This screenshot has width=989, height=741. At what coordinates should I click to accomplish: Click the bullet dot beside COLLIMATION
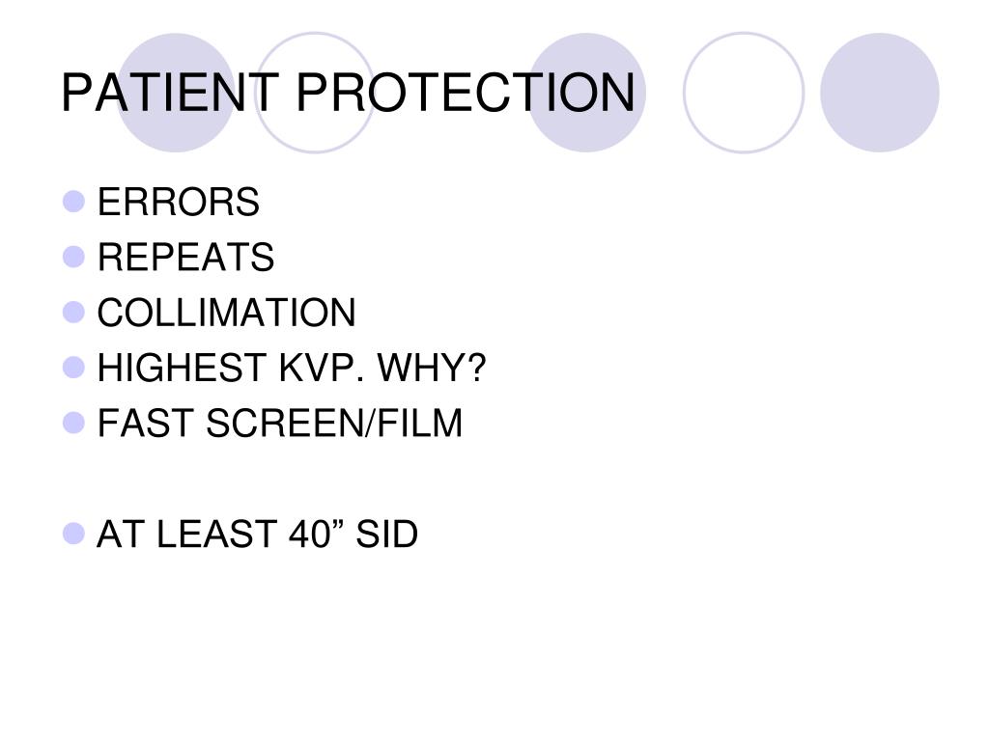point(73,313)
